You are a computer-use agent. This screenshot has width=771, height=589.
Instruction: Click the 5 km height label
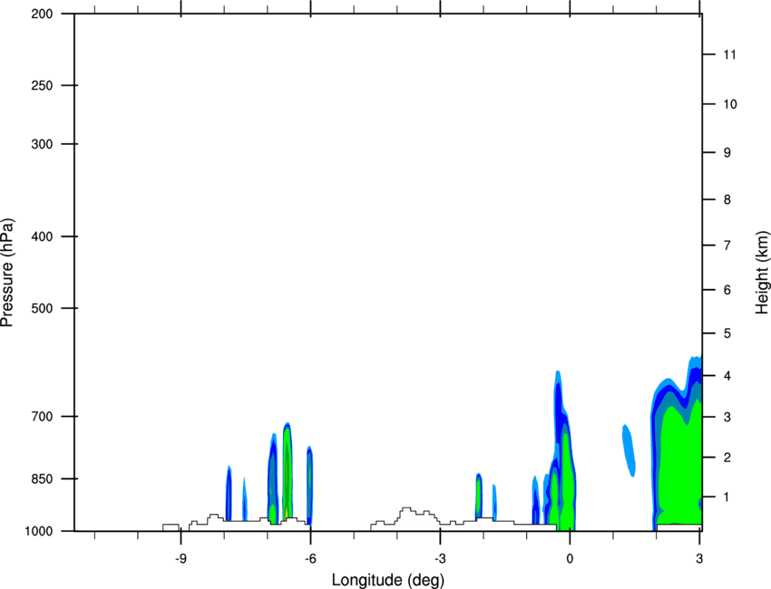(x=727, y=333)
